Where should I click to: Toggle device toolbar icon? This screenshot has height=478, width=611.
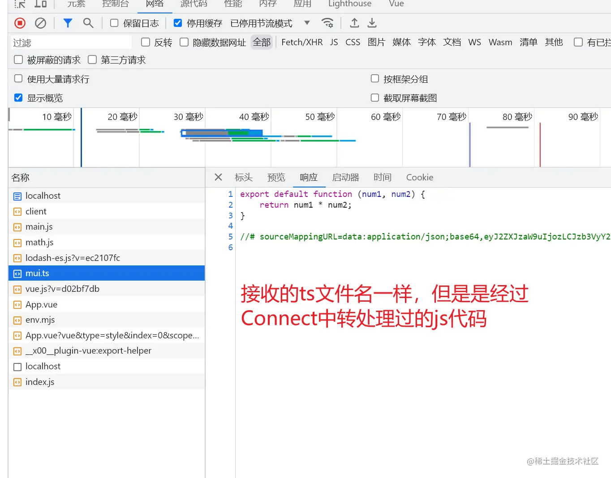pos(40,4)
